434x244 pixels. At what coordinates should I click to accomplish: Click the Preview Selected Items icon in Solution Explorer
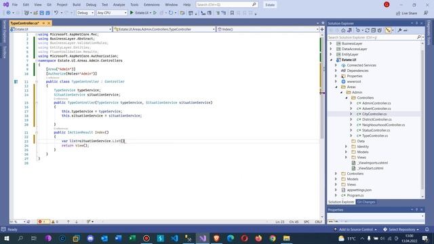click(406, 30)
